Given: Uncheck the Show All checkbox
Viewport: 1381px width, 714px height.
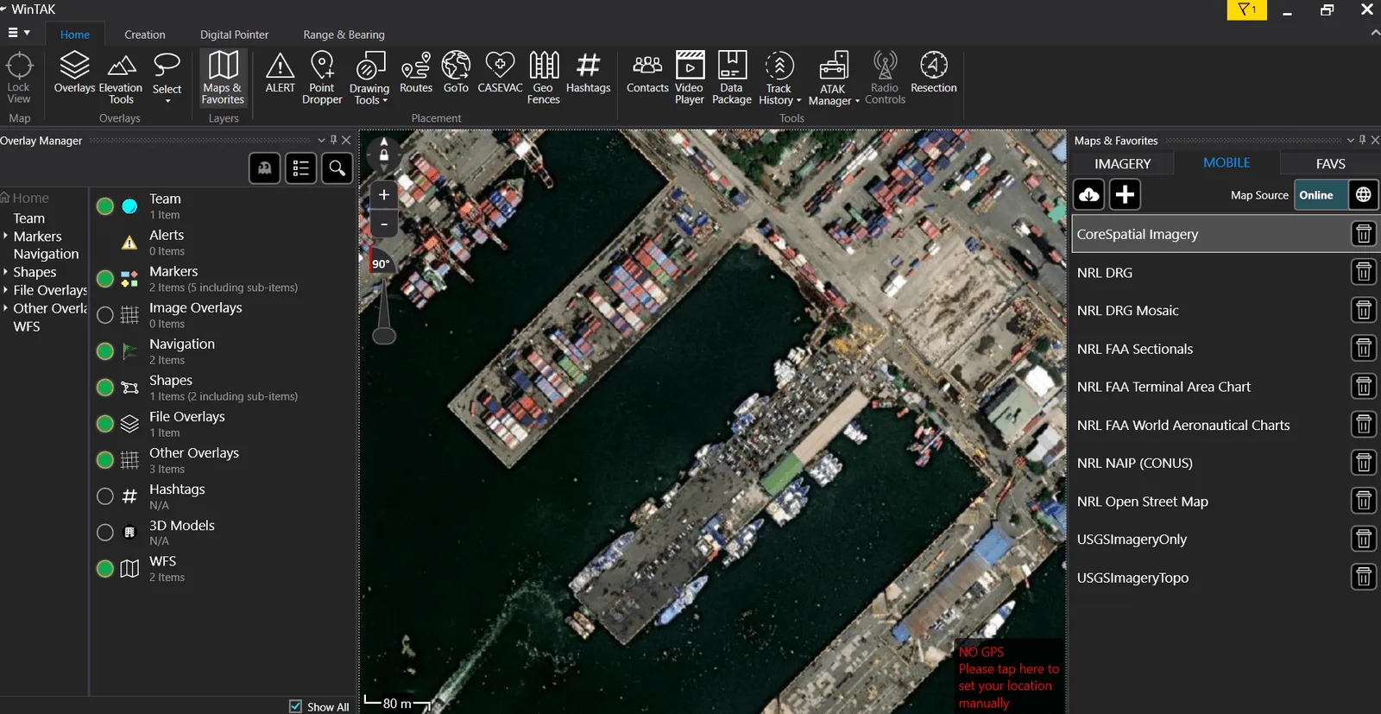Looking at the screenshot, I should point(296,706).
